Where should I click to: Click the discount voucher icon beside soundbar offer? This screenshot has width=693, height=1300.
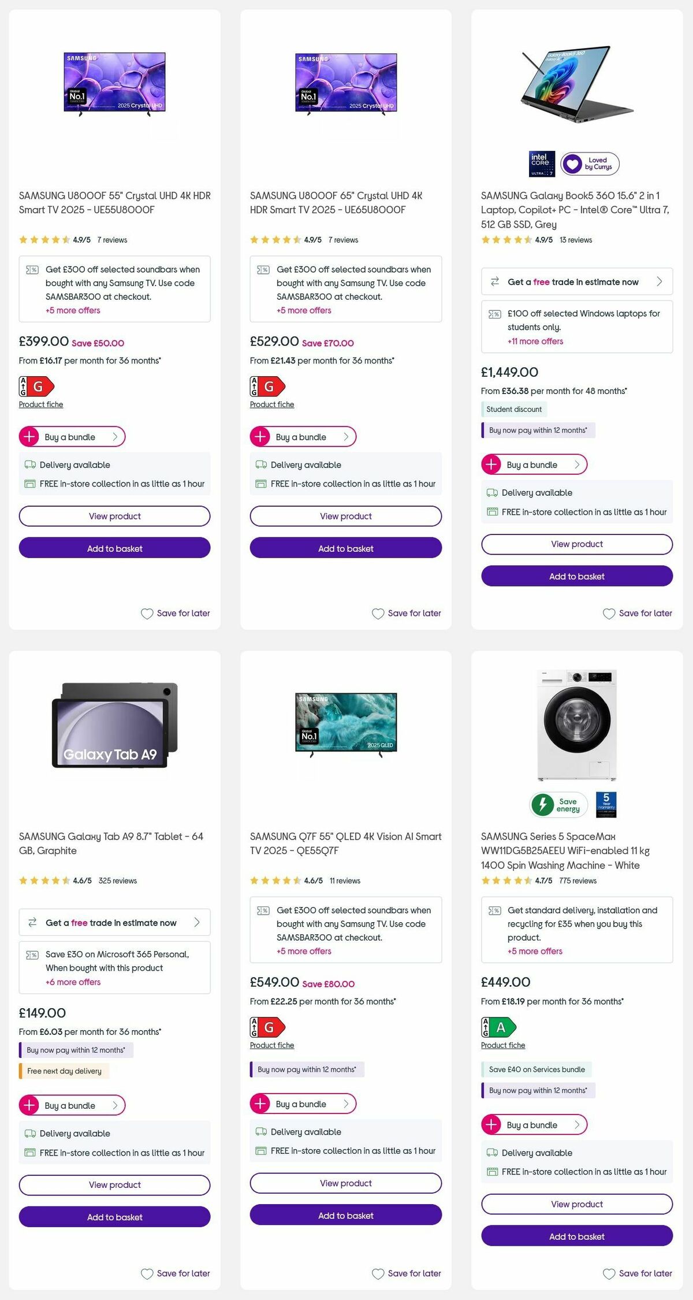tap(32, 269)
